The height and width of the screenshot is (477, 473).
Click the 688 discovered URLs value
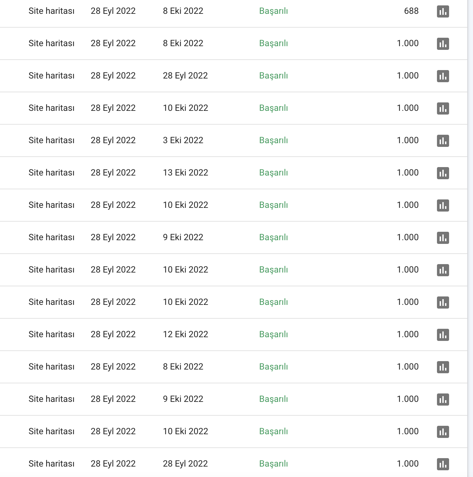(x=411, y=11)
